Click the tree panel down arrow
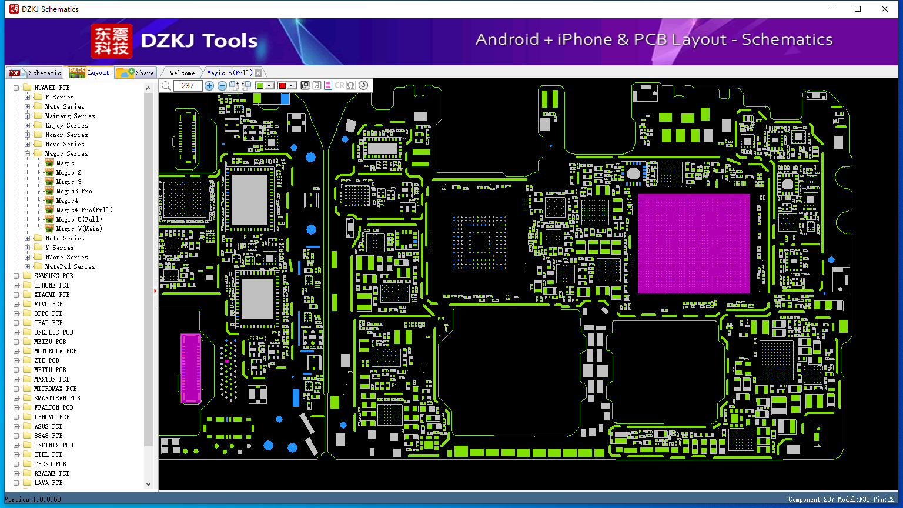 click(x=148, y=484)
